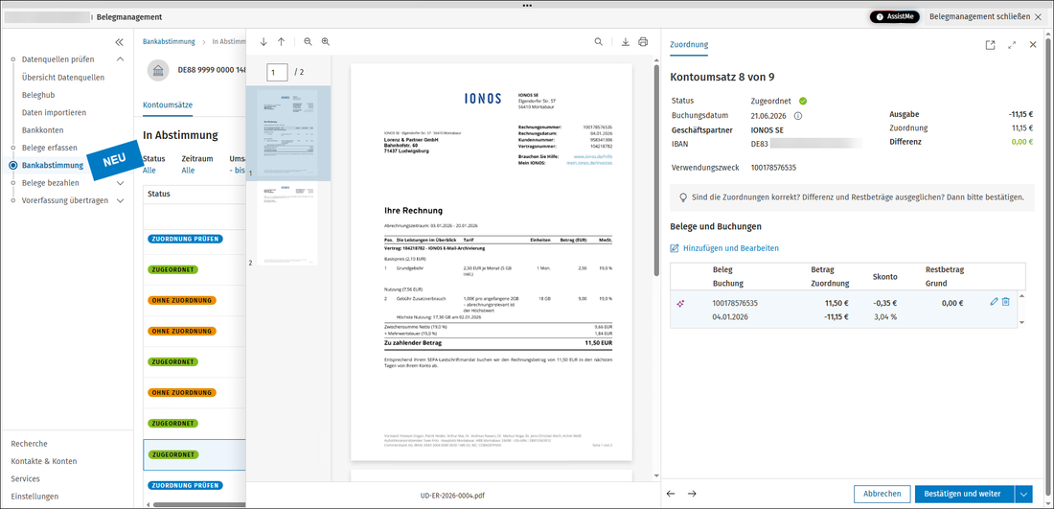The image size is (1054, 509).
Task: Collapse Datenquellen prüfen section
Action: (x=121, y=59)
